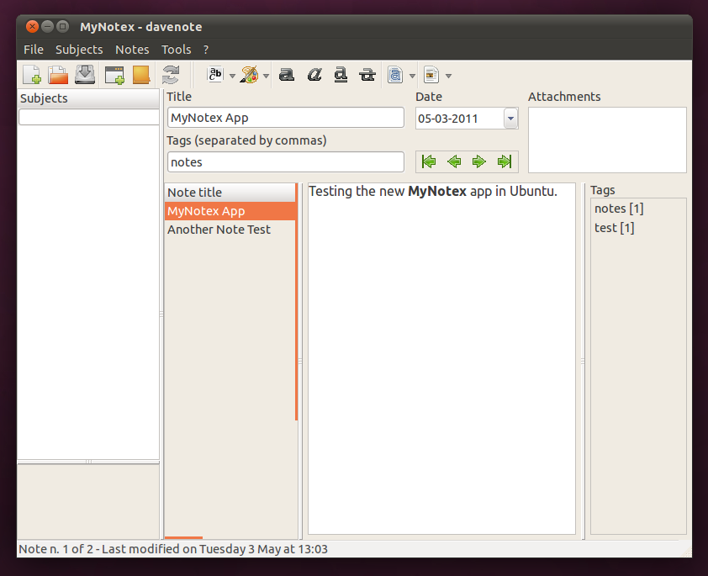Screen dimensions: 708x576
Task: Toggle italic text formatting
Action: [314, 75]
